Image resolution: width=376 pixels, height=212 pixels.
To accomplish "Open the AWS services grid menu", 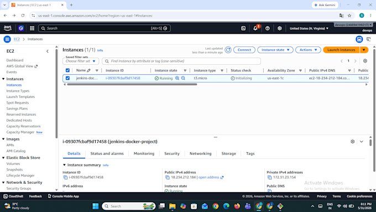I will pos(32,28).
